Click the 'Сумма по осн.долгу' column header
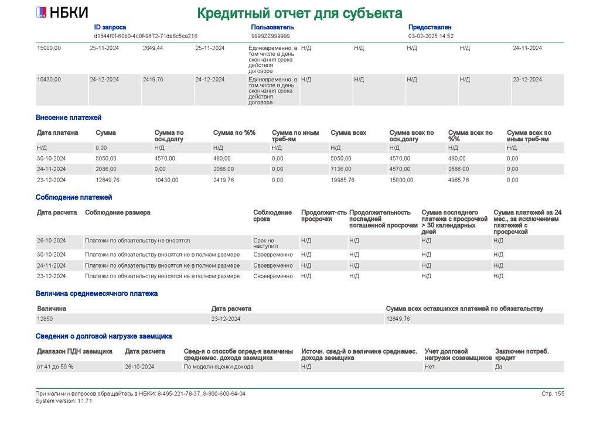 point(169,136)
